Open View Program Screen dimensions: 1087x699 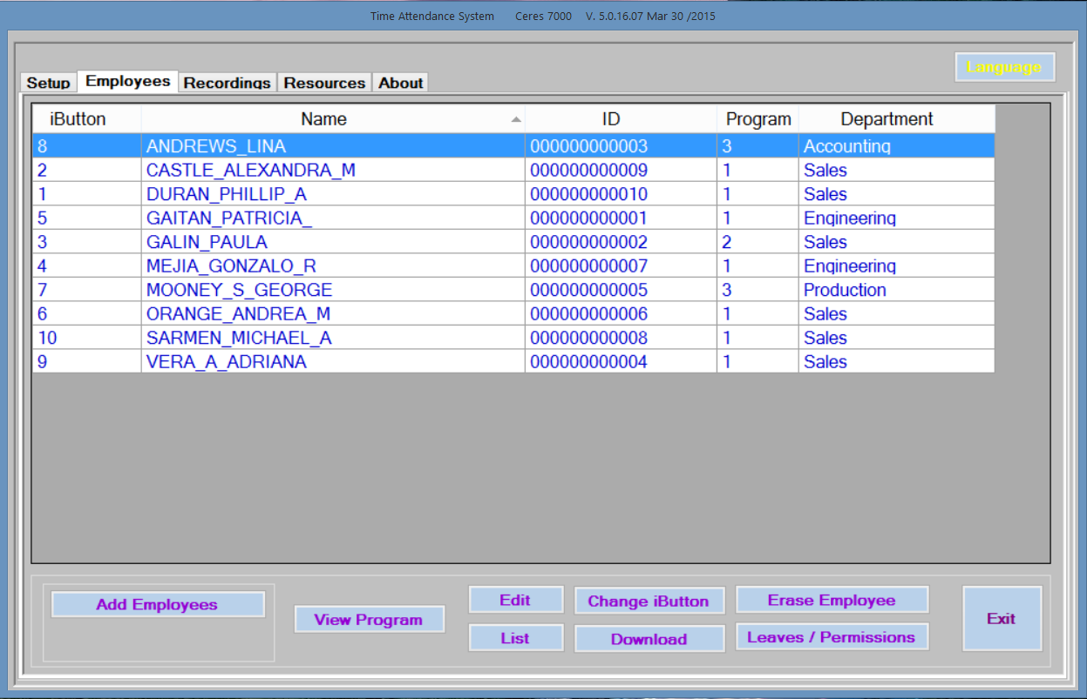[369, 620]
